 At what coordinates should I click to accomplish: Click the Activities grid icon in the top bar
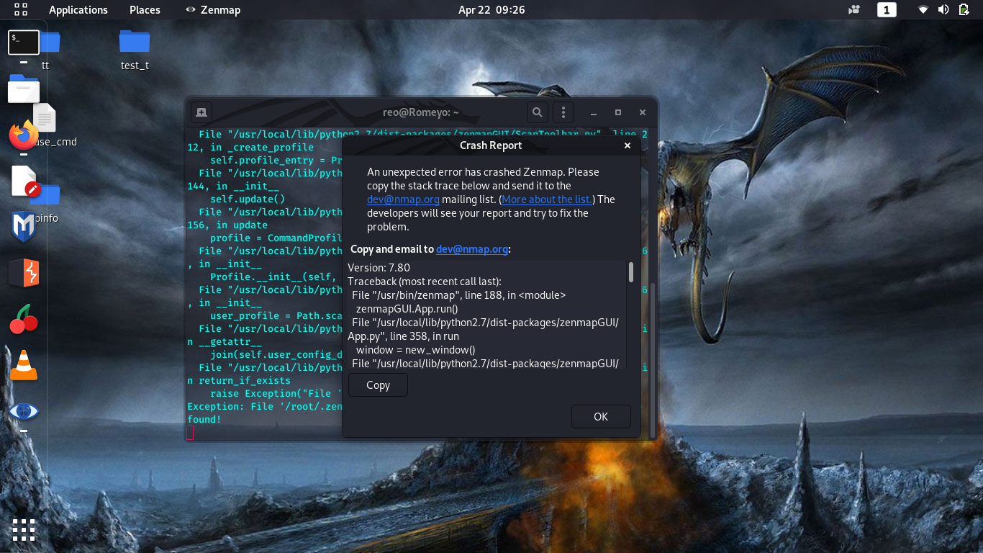(x=21, y=9)
